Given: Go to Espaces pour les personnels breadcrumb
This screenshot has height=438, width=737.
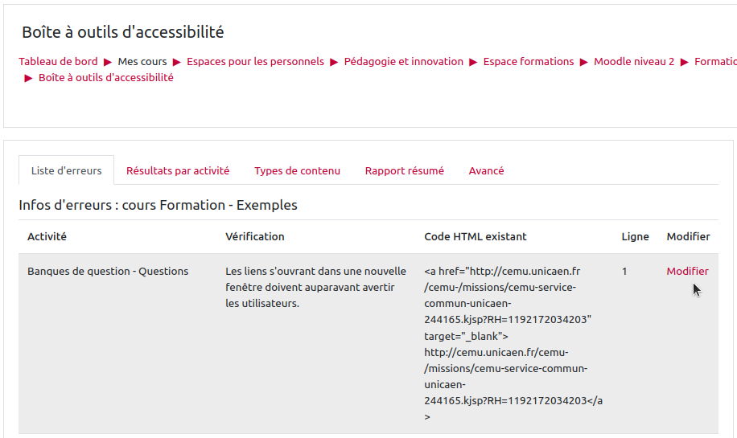Looking at the screenshot, I should (x=255, y=61).
